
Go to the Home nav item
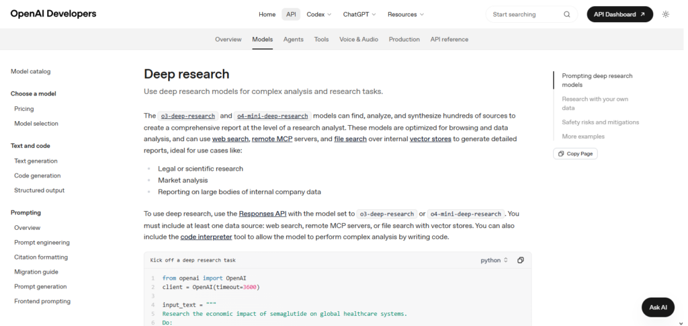267,15
